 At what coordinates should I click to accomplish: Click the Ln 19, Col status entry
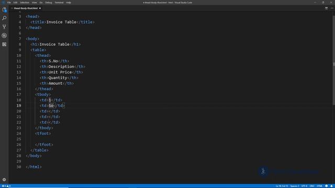tap(282, 186)
